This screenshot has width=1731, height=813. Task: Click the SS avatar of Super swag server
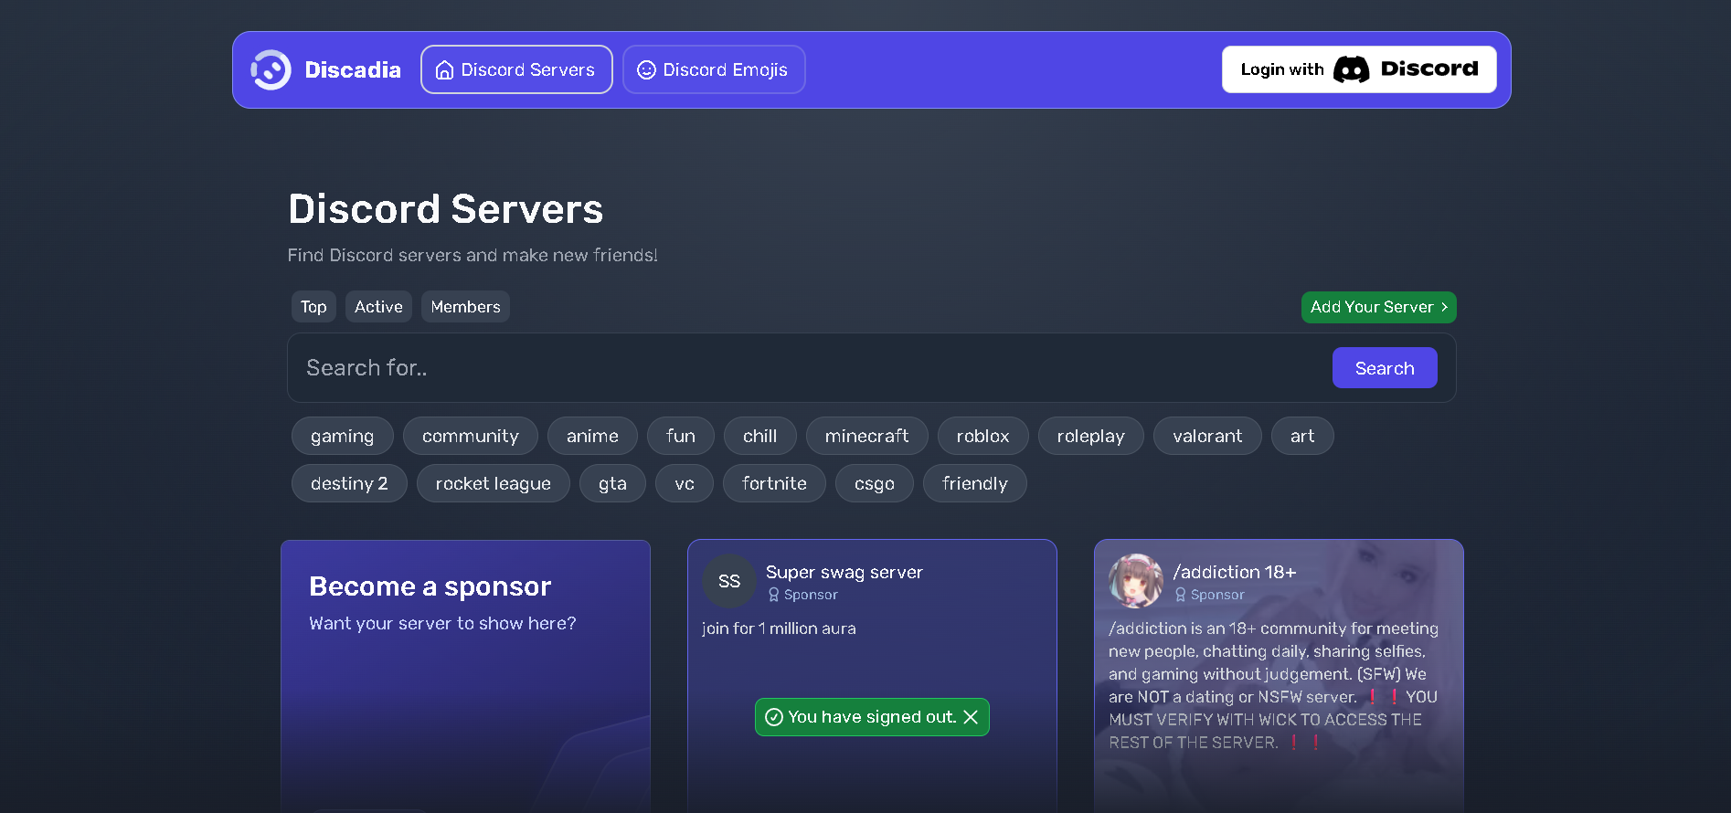coord(728,581)
